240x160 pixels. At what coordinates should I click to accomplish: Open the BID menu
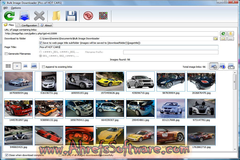coord(5,8)
